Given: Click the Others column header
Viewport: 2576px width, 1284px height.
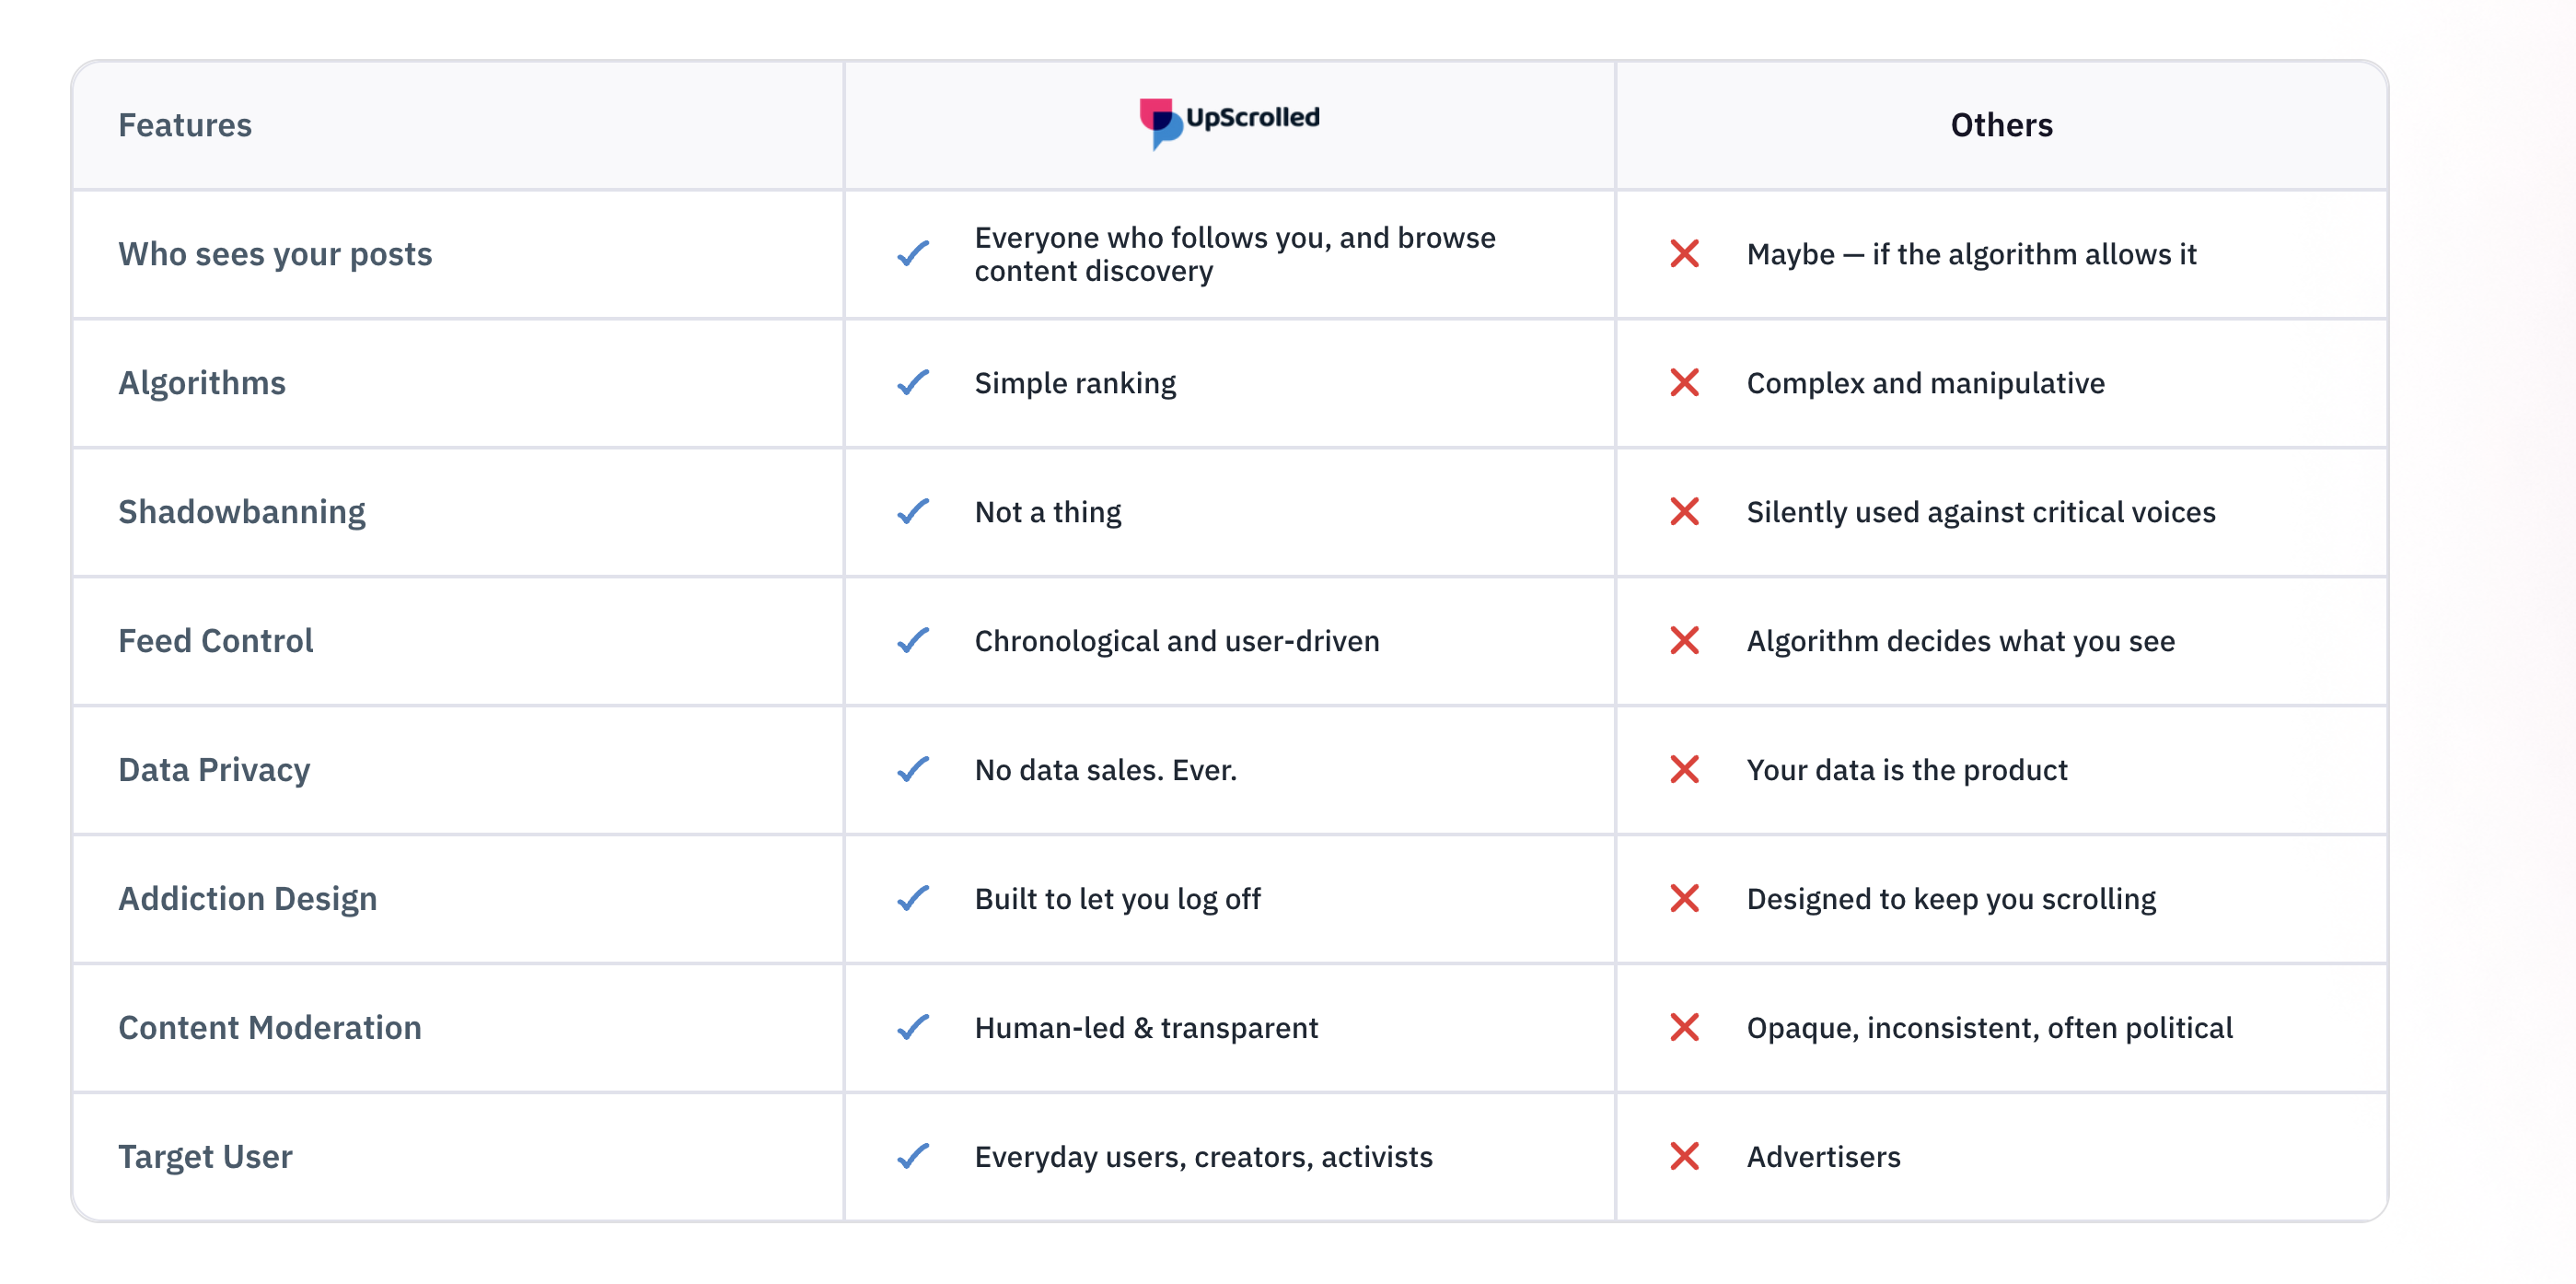Looking at the screenshot, I should (2001, 125).
